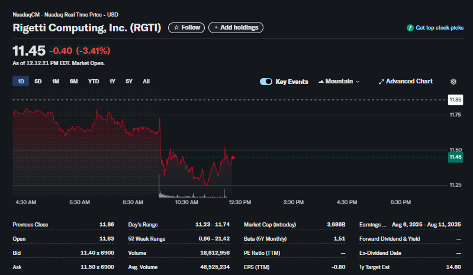Click the 52 Week Range value 0.66 - 21.42
The width and height of the screenshot is (473, 275).
click(x=214, y=238)
